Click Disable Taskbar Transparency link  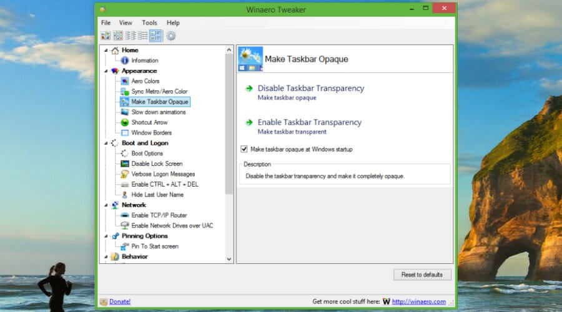coord(311,88)
